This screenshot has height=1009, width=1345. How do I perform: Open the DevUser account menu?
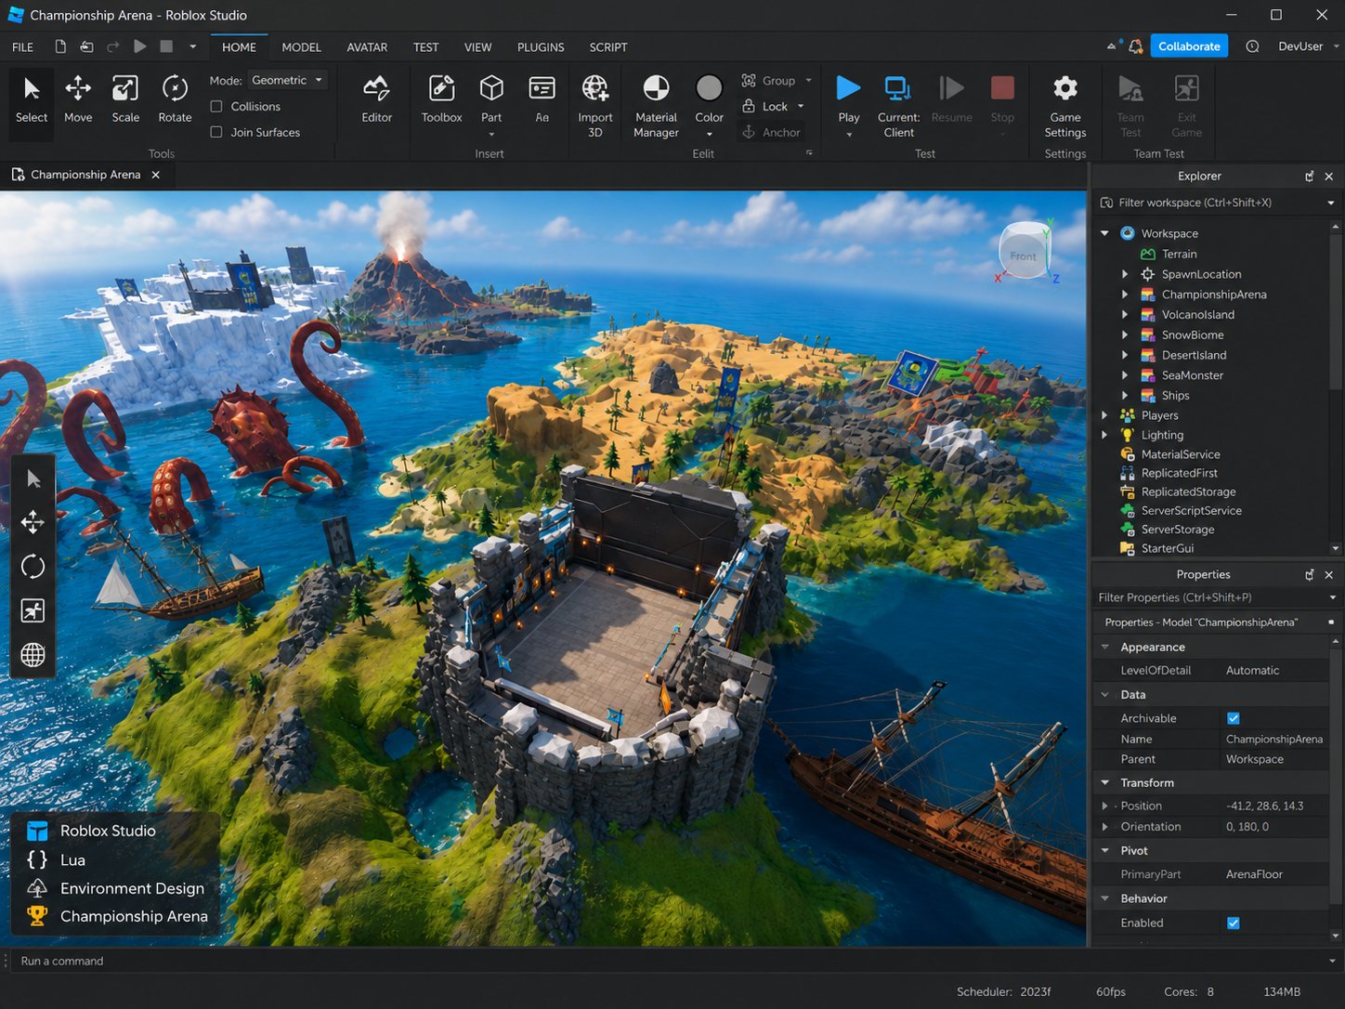[1309, 46]
